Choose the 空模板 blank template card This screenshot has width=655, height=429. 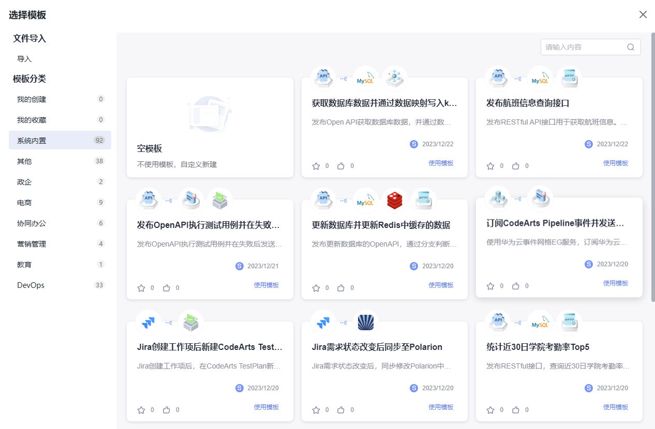tap(210, 128)
